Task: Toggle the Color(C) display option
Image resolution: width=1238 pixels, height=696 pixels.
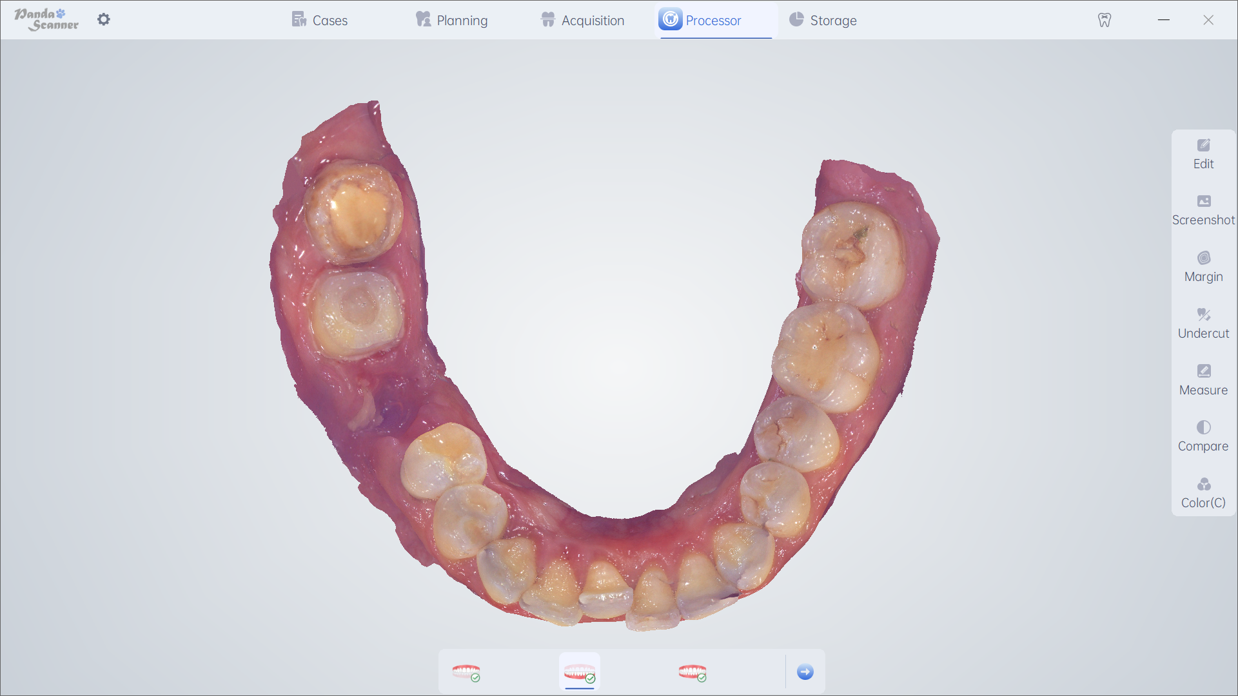Action: [1203, 494]
